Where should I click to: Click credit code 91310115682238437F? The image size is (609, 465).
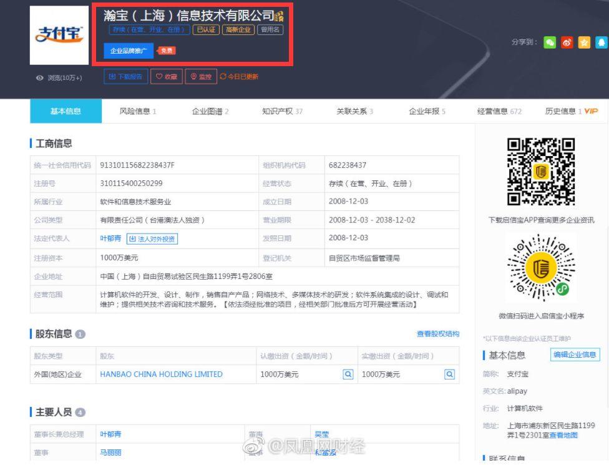137,165
